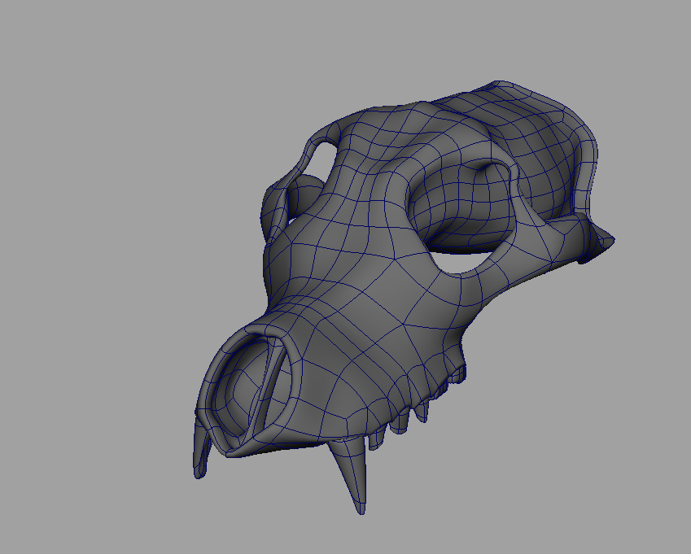Click the empty gray viewport background to deselect
This screenshot has width=691, height=554.
[x=98, y=98]
